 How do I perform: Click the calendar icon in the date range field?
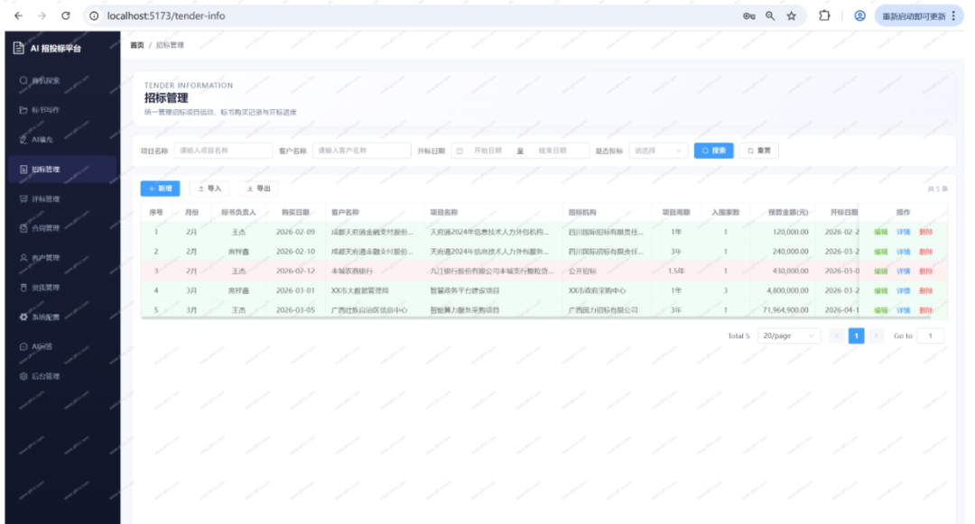coord(460,151)
